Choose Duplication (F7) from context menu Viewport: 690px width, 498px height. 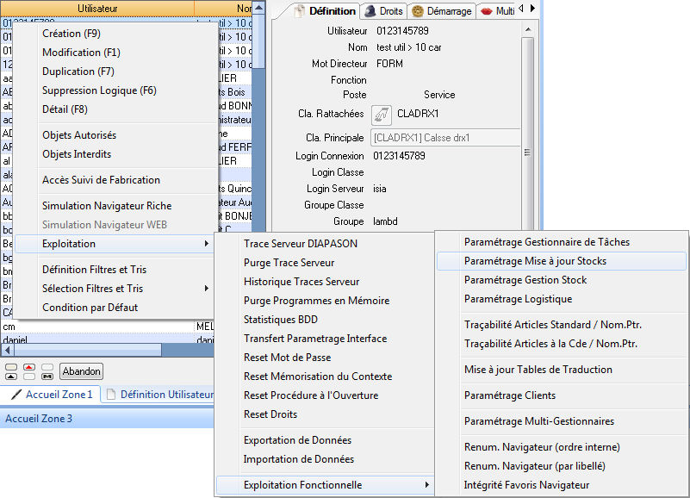coord(78,72)
